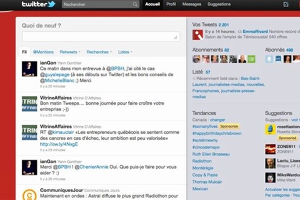Open VitrineAffaires avatar on Bon matin tweet
300x200 pixels.
pos(29,104)
